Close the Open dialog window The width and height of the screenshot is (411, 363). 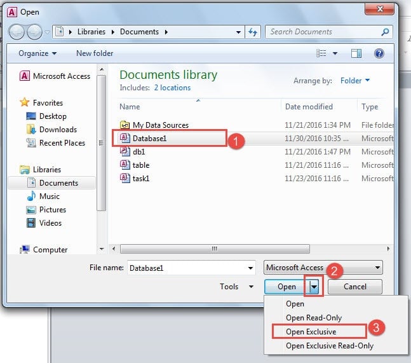click(379, 9)
